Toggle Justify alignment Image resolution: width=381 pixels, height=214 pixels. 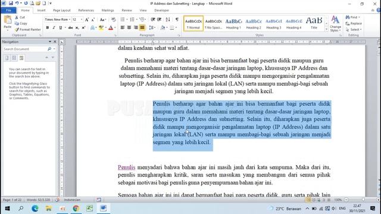coord(142,28)
